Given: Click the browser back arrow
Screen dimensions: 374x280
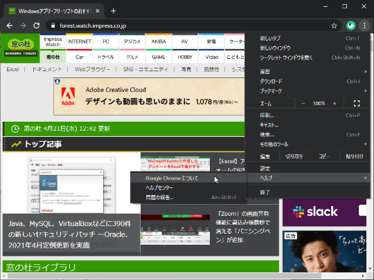Looking at the screenshot, I should click(x=10, y=26).
